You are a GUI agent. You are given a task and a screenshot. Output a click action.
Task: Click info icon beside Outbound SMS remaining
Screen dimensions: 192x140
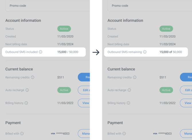pyautogui.click(x=145, y=52)
